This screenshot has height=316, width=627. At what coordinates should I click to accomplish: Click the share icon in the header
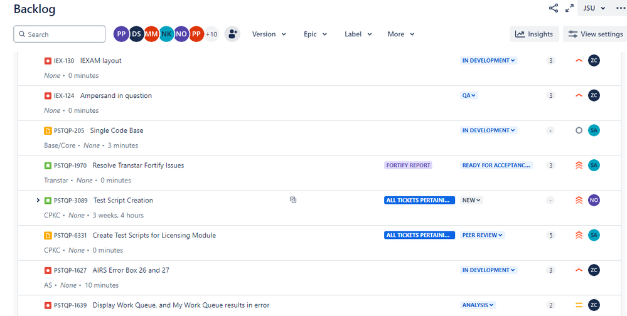pyautogui.click(x=554, y=8)
